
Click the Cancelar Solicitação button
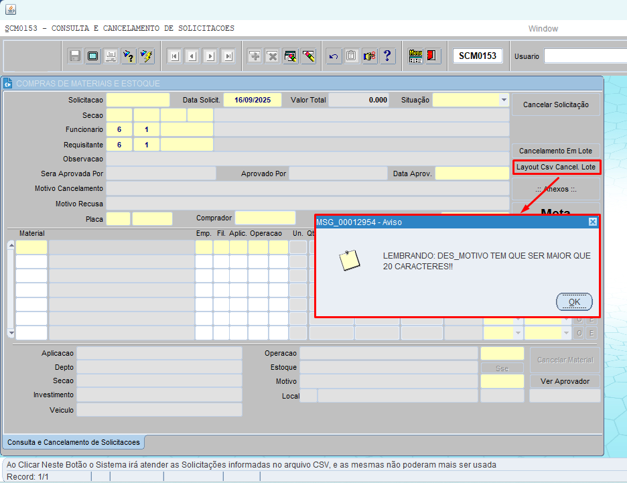click(555, 105)
